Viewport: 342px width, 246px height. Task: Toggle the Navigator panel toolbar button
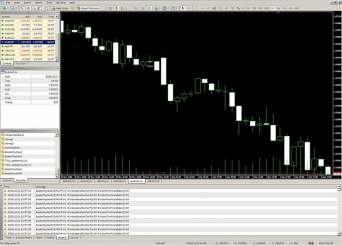pos(34,8)
